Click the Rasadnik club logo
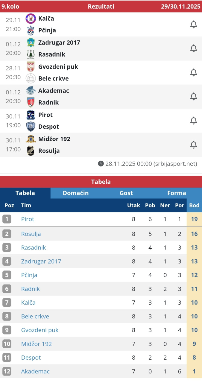 (31, 54)
